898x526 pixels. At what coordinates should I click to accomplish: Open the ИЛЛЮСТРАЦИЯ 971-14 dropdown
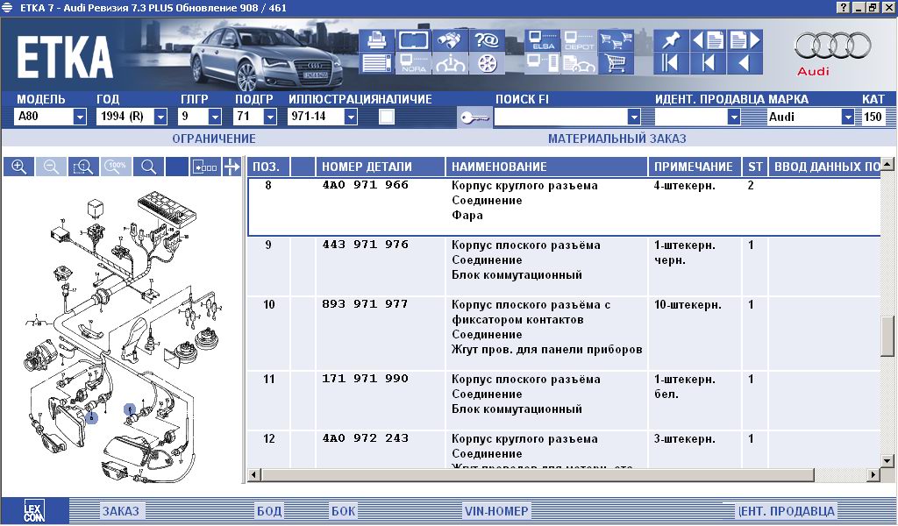(351, 117)
